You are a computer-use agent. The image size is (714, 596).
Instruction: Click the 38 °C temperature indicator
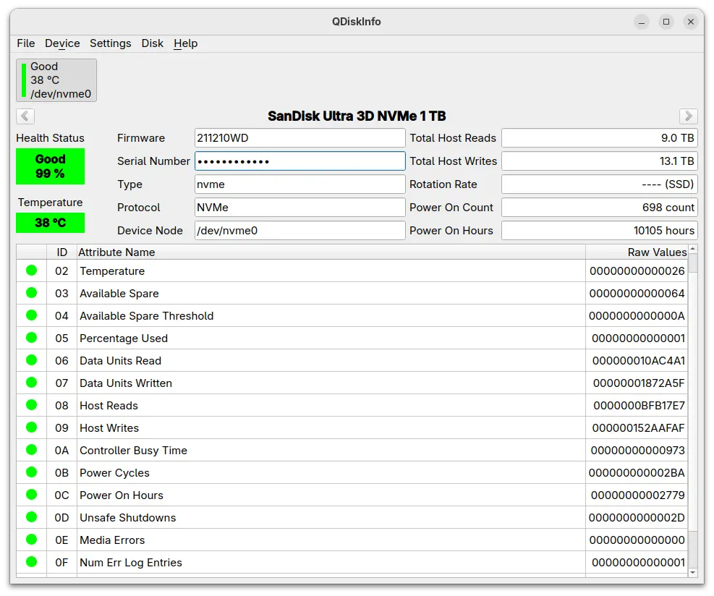pyautogui.click(x=50, y=223)
